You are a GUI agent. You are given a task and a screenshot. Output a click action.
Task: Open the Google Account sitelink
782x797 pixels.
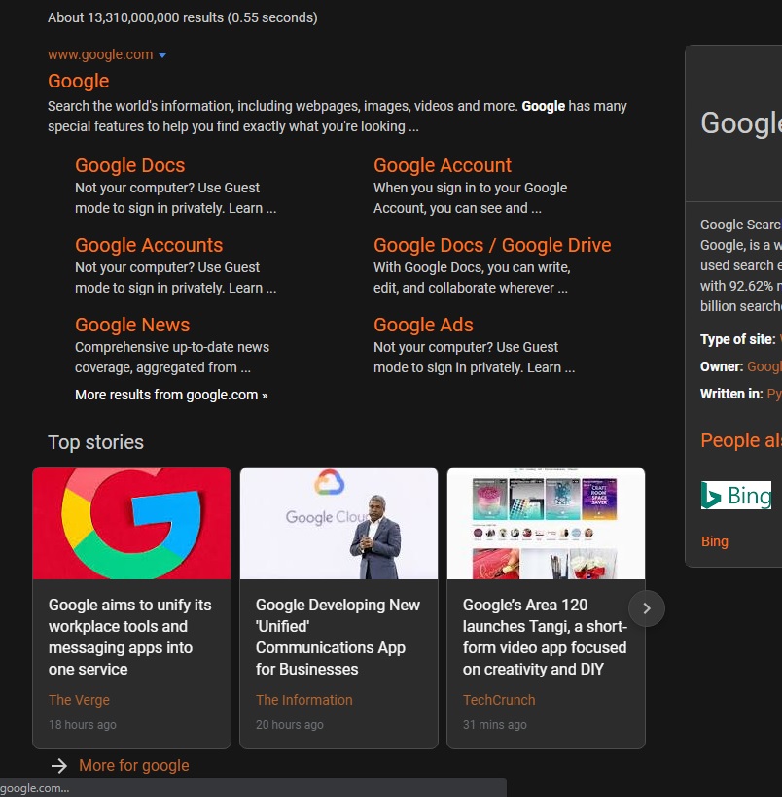(x=443, y=165)
